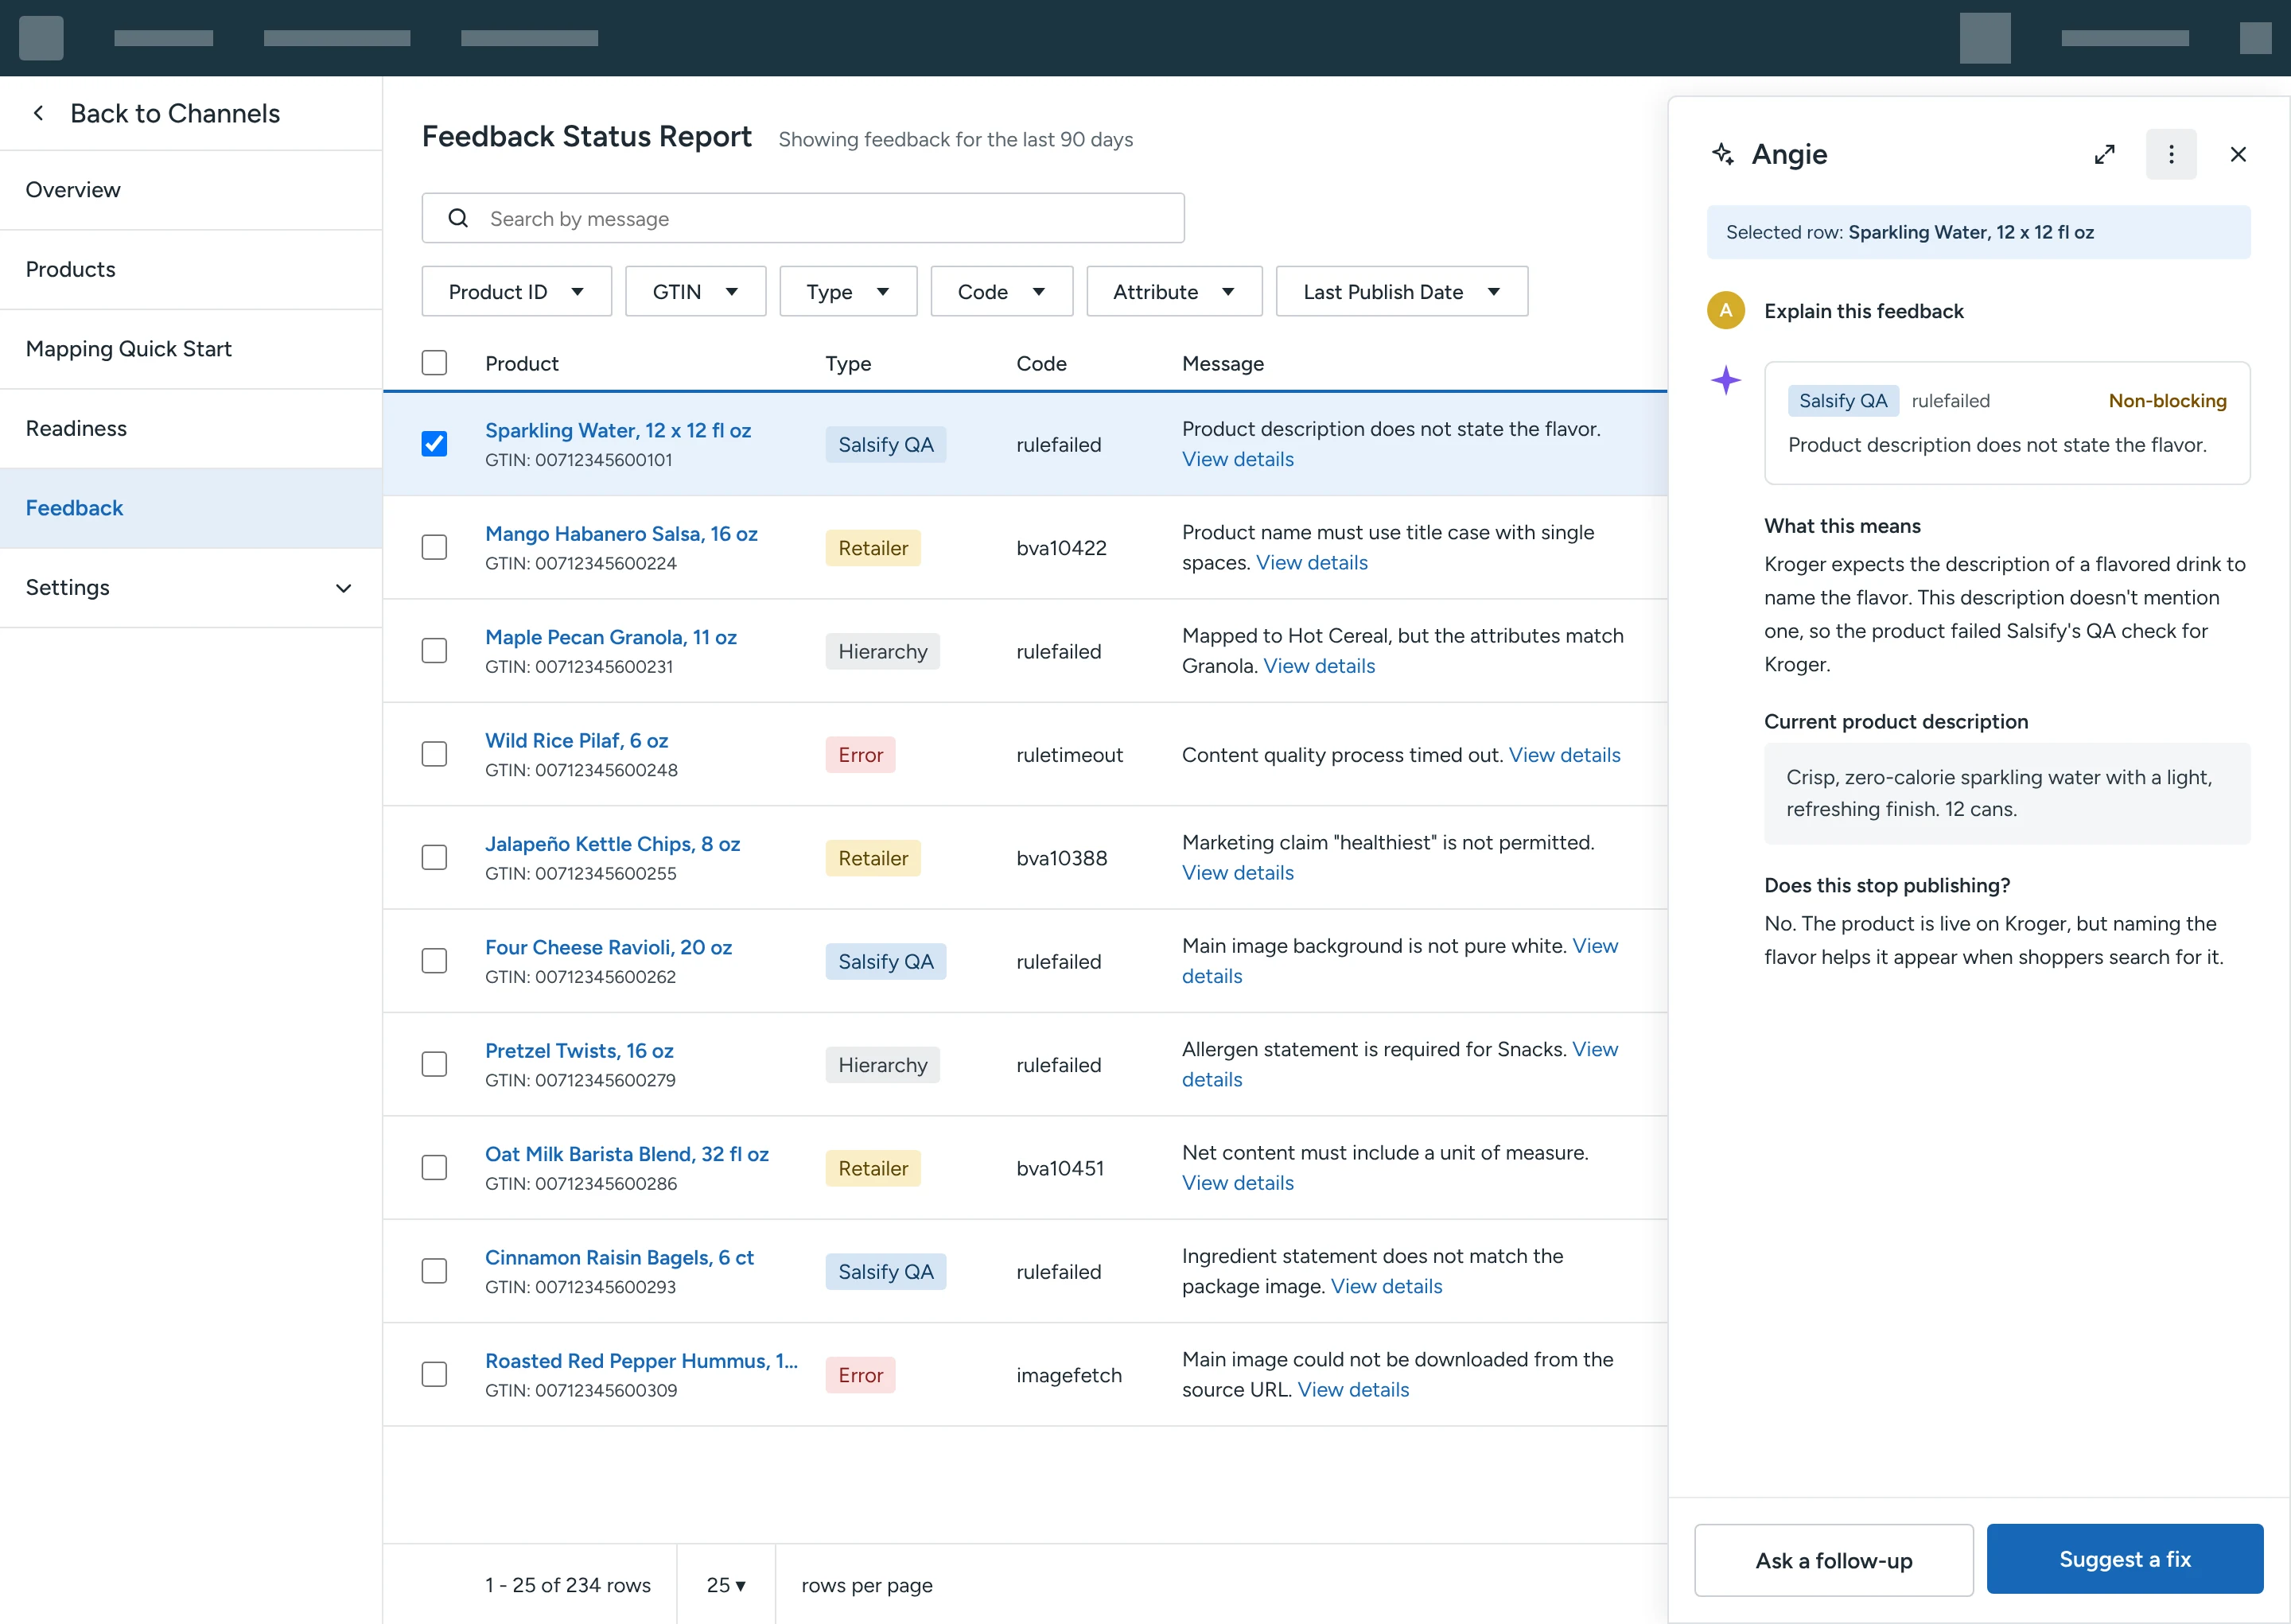This screenshot has height=1624, width=2291.
Task: Expand the Angie panel to full size
Action: tap(2104, 154)
